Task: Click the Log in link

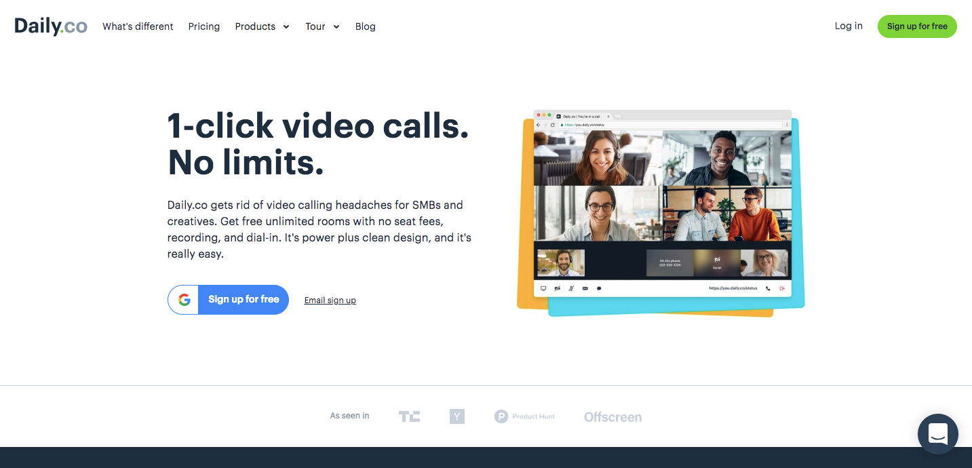Action: coord(849,26)
